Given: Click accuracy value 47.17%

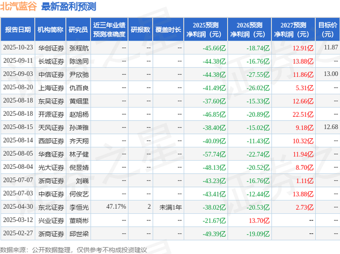Looking at the screenshot, I should pyautogui.click(x=116, y=207).
